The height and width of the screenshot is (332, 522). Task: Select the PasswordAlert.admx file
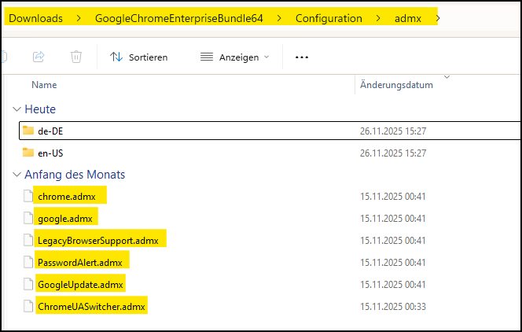[x=80, y=263]
